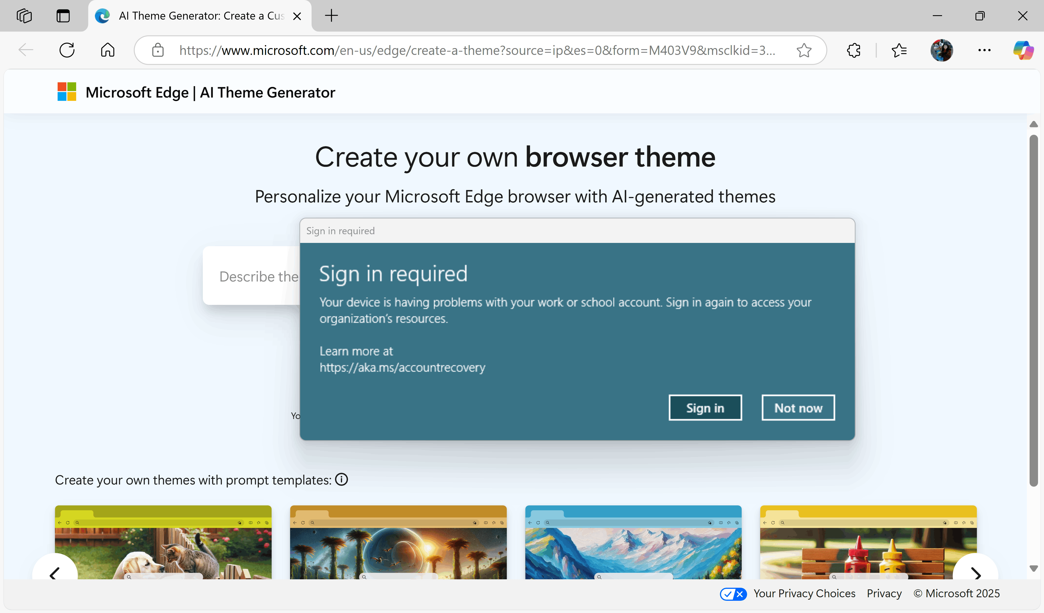Select the dog and cat garden theme
The height and width of the screenshot is (613, 1044).
pyautogui.click(x=163, y=542)
